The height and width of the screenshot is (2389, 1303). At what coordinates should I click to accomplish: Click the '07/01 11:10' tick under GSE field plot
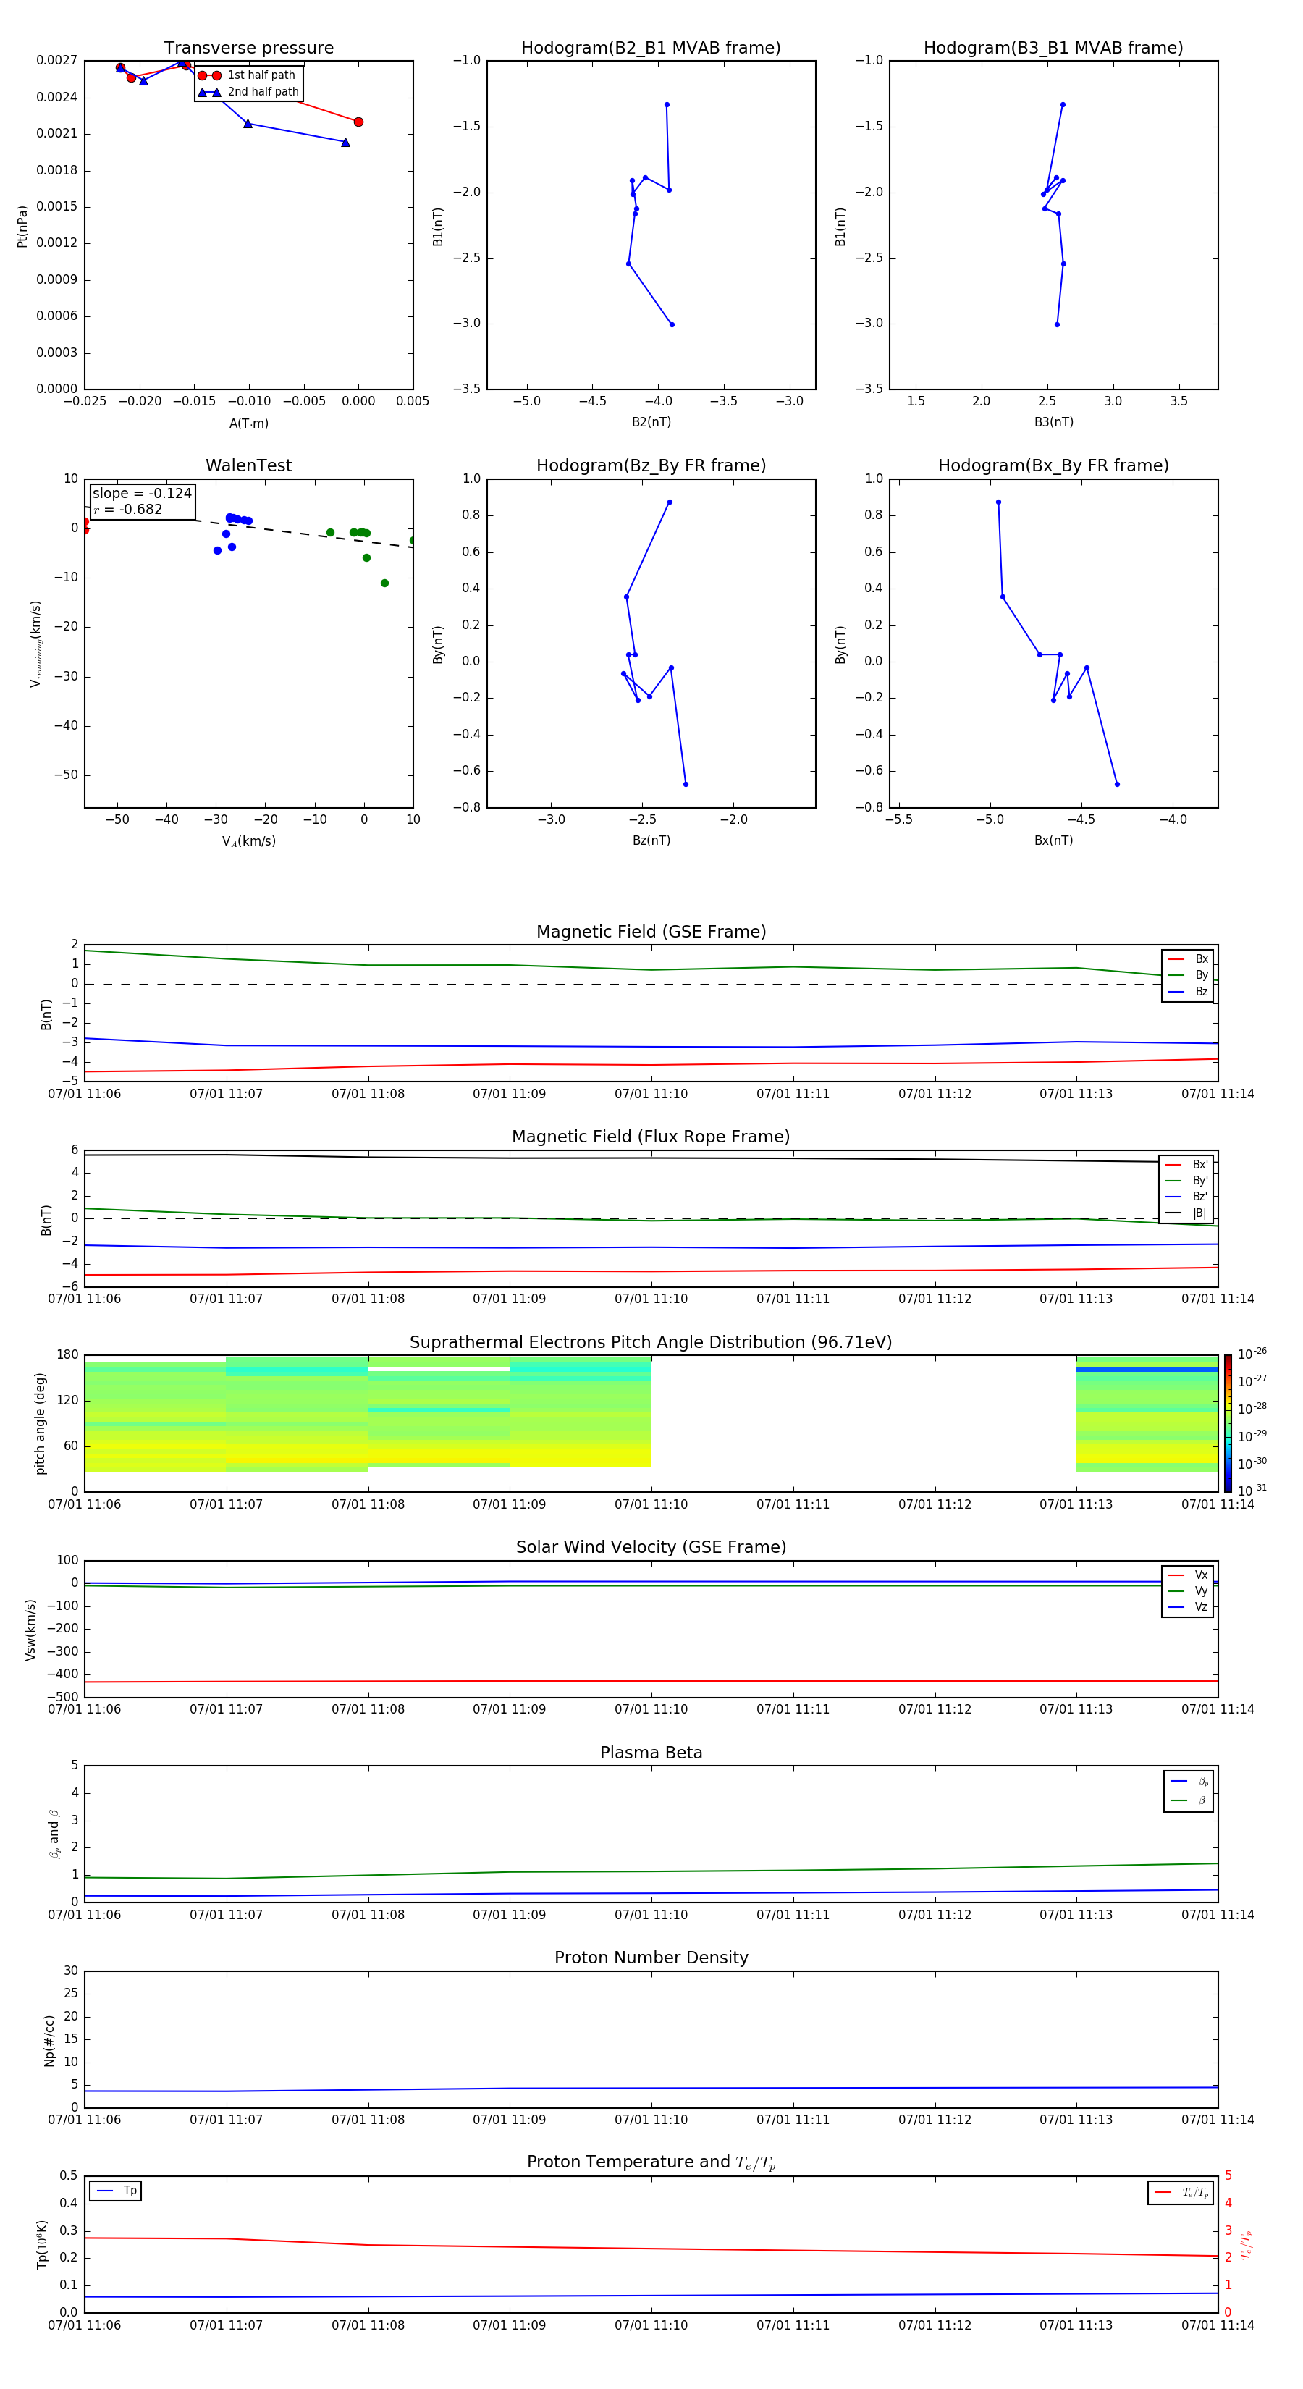[651, 1095]
